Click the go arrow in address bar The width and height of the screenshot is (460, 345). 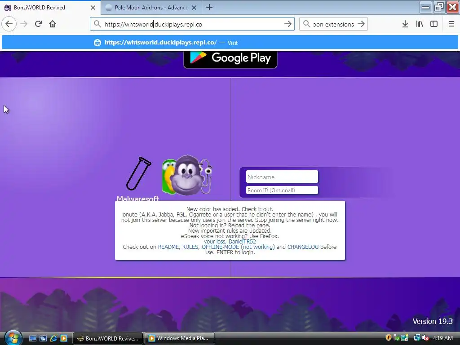[x=288, y=24]
